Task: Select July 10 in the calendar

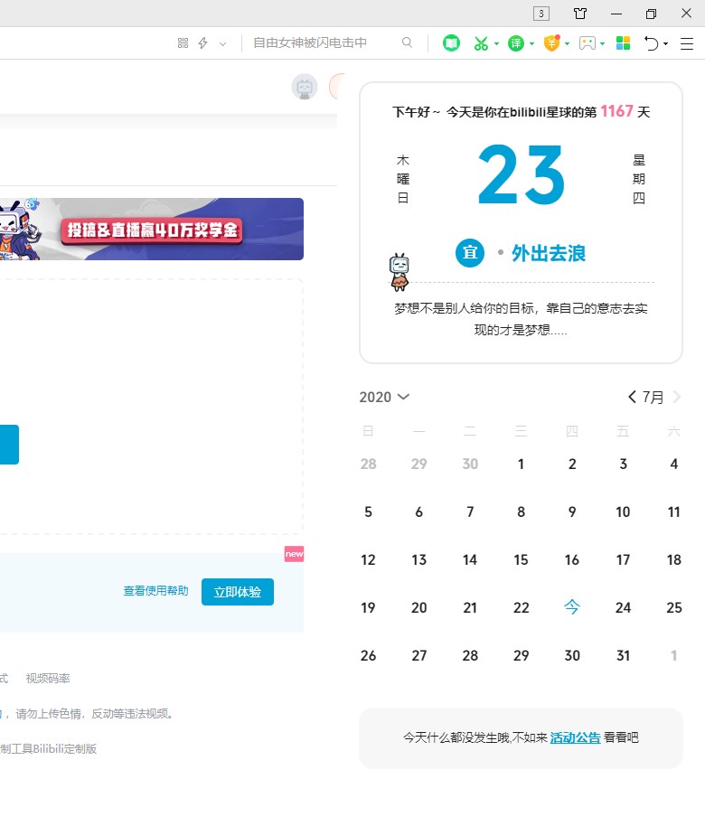Action: click(623, 512)
